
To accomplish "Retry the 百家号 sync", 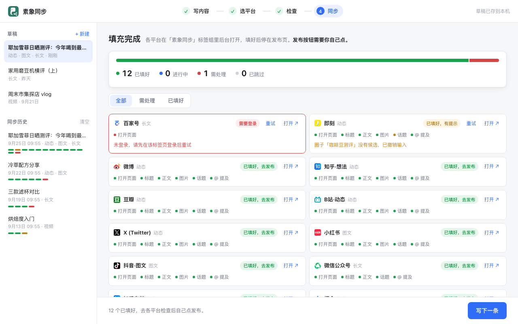I will coord(270,124).
